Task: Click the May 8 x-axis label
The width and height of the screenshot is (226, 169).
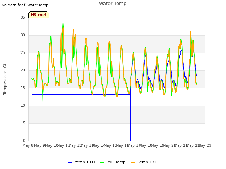Action: pos(28,145)
